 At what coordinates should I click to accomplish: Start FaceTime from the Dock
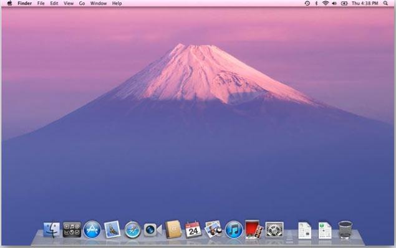point(153,230)
